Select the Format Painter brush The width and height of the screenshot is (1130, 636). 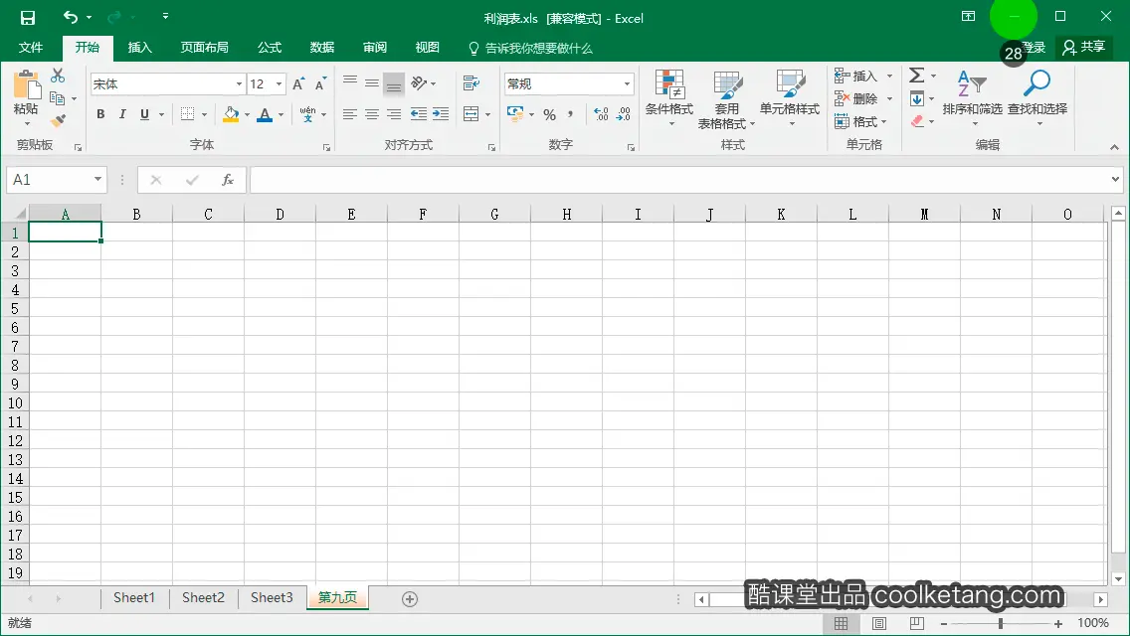[x=58, y=120]
